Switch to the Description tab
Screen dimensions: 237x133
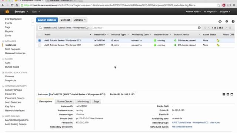tap(46, 102)
